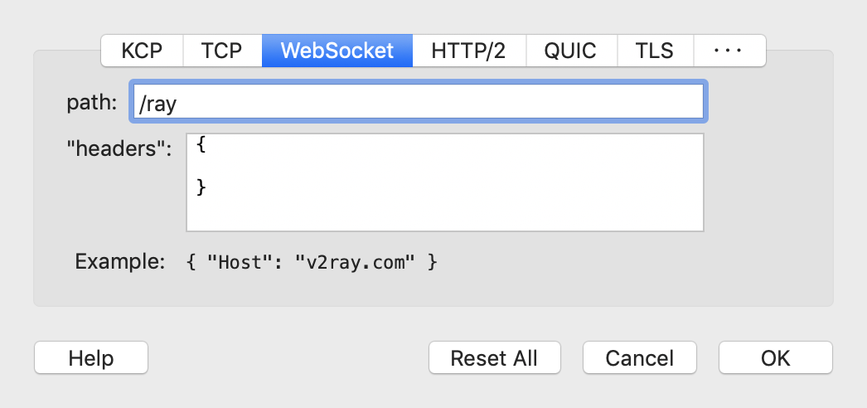Image resolution: width=867 pixels, height=408 pixels.
Task: Cancel the transport settings dialog
Action: point(640,357)
